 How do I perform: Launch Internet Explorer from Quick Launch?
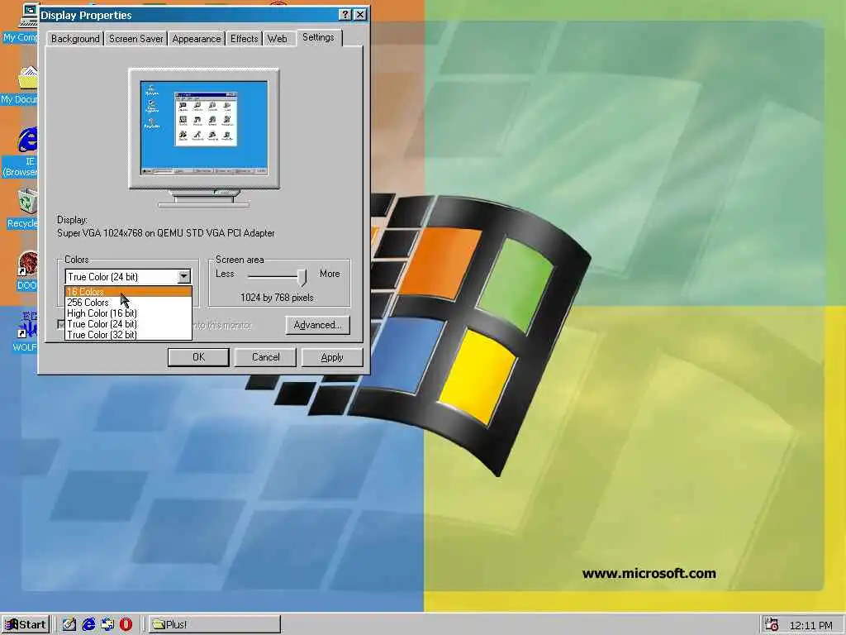click(x=88, y=624)
